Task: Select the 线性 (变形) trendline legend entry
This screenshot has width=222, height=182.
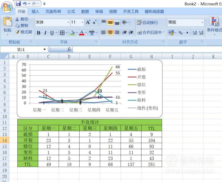Action: (143, 108)
